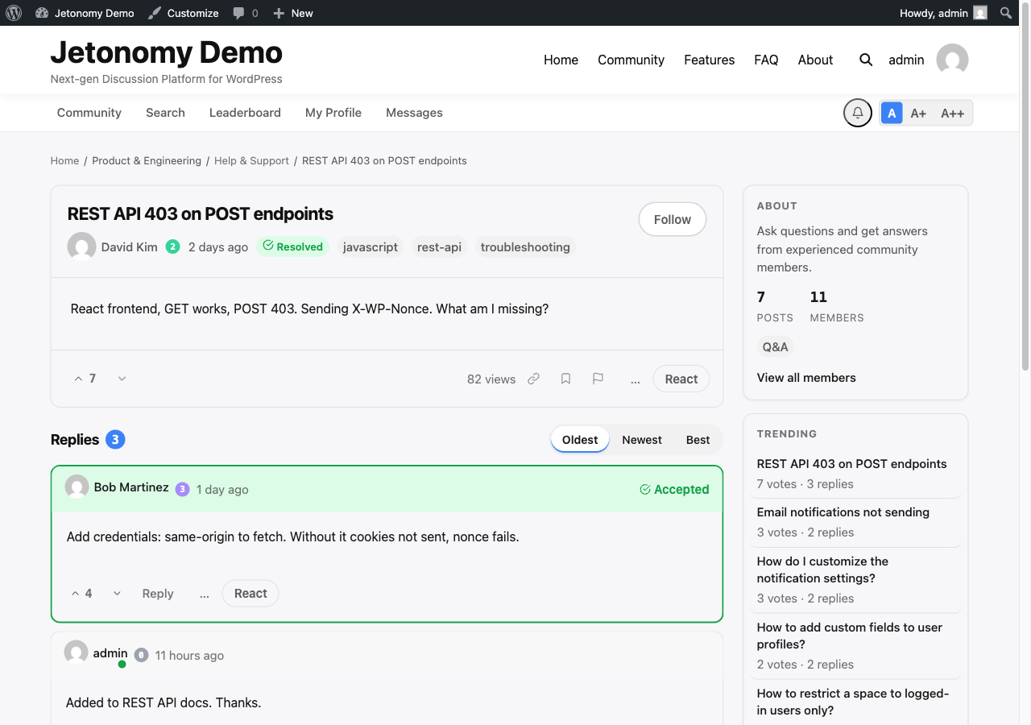The width and height of the screenshot is (1031, 725).
Task: Open the notifications bell
Action: coord(857,113)
